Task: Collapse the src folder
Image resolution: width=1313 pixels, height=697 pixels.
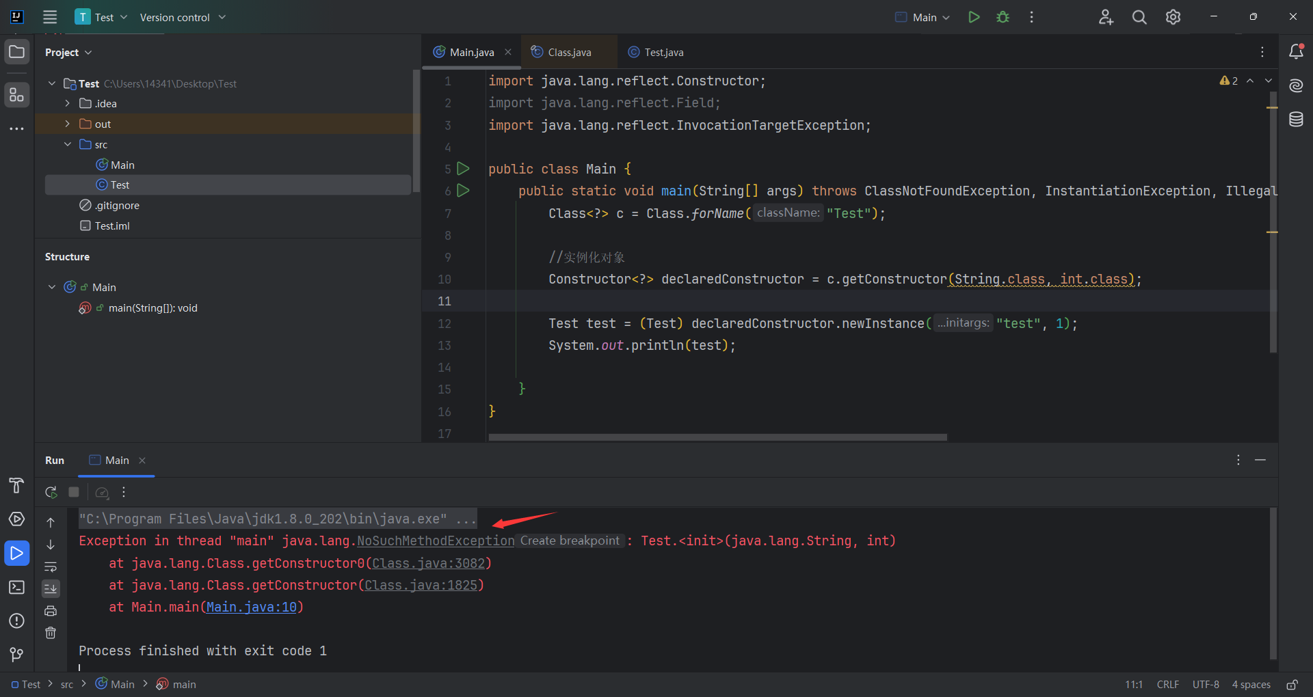Action: [x=68, y=144]
